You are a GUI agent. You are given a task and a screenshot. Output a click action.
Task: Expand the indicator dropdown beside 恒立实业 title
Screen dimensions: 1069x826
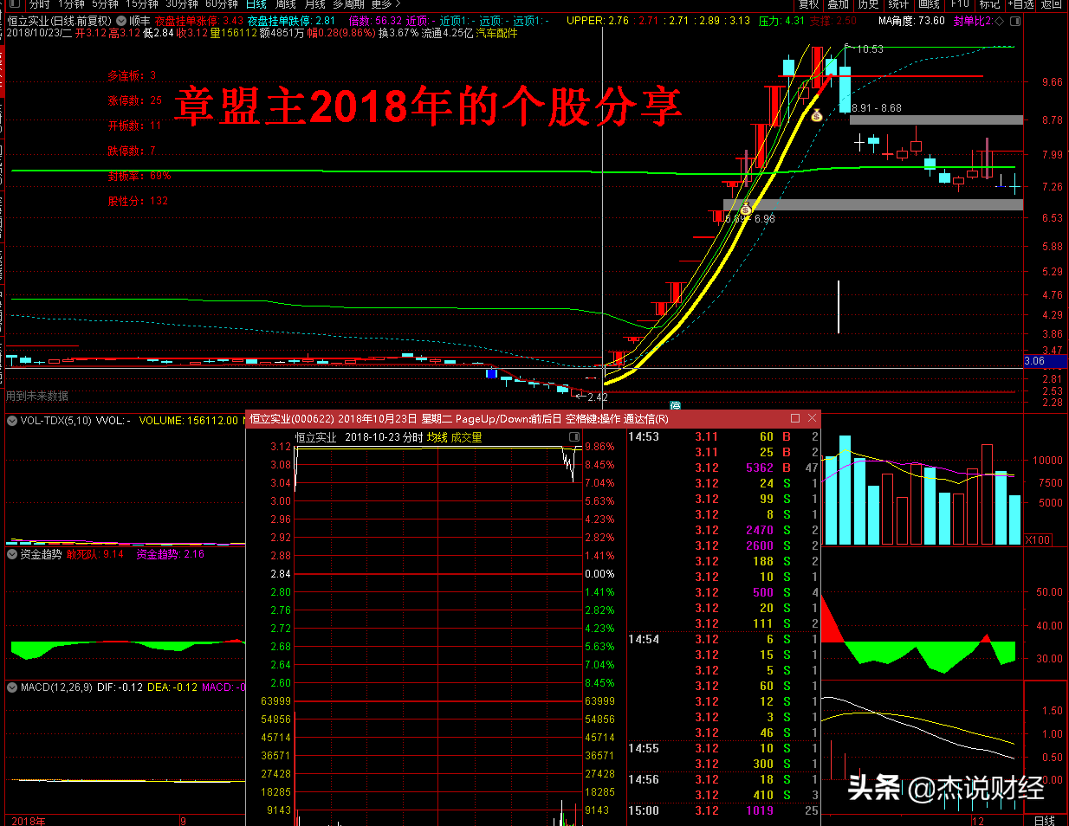(x=120, y=21)
